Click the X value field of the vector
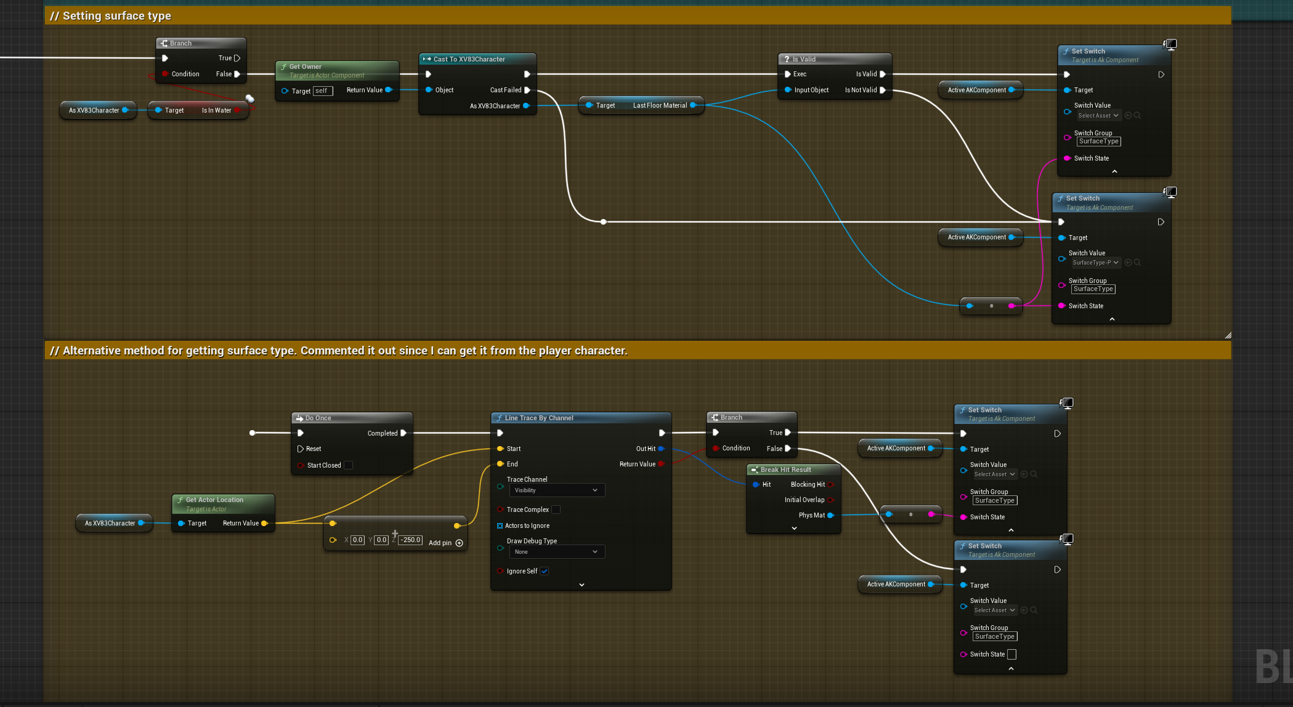1293x707 pixels. tap(357, 540)
